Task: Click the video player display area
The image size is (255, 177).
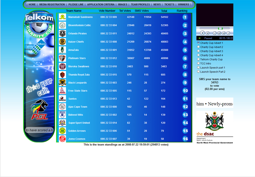Action: point(215,15)
